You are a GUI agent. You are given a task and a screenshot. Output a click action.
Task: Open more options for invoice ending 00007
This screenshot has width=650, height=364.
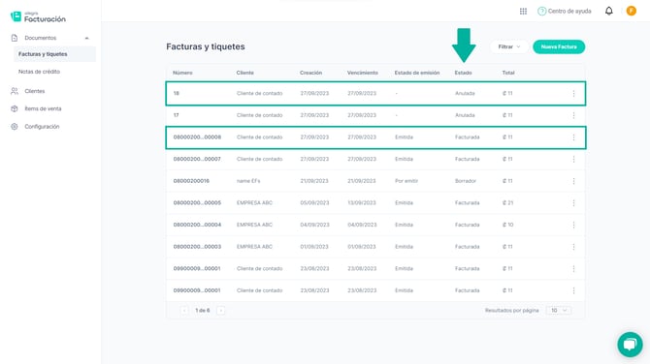click(573, 159)
